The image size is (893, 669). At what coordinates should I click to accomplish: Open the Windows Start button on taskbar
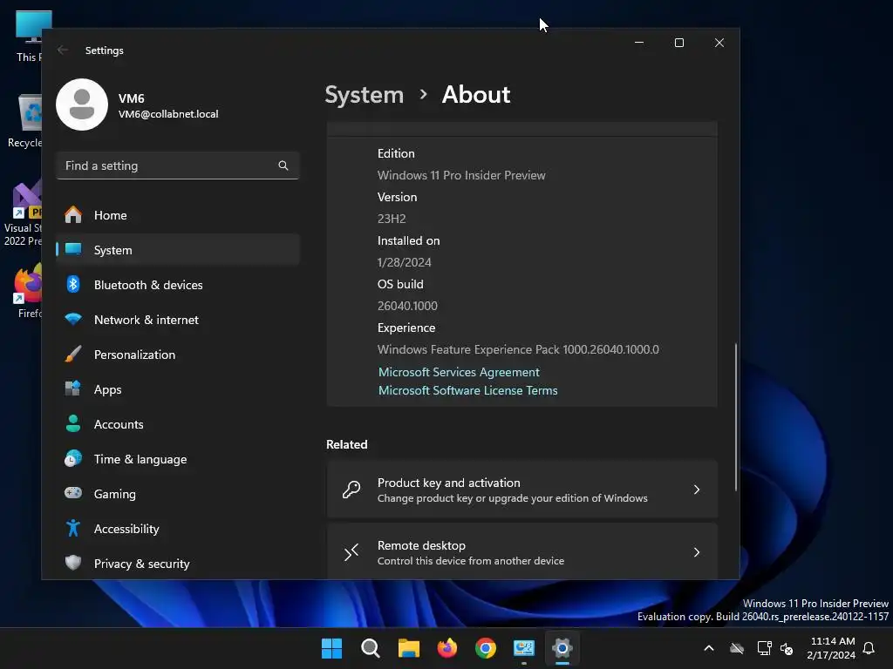[x=332, y=648]
